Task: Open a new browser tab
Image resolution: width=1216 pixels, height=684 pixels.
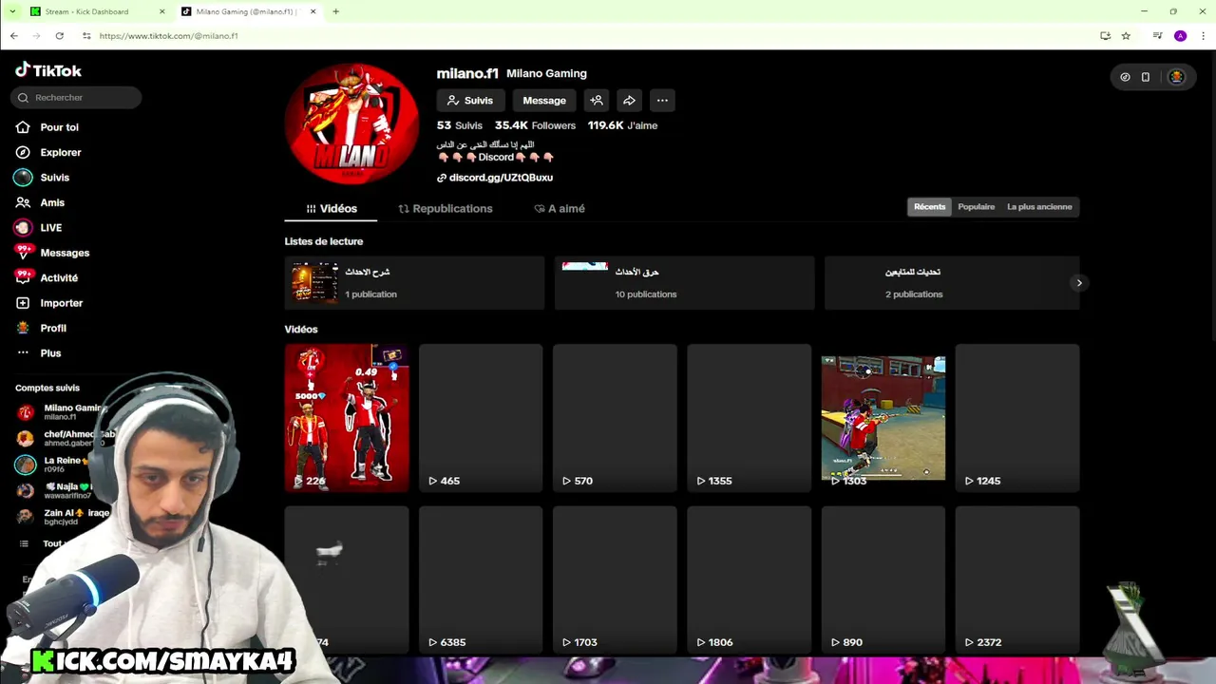Action: 335,11
